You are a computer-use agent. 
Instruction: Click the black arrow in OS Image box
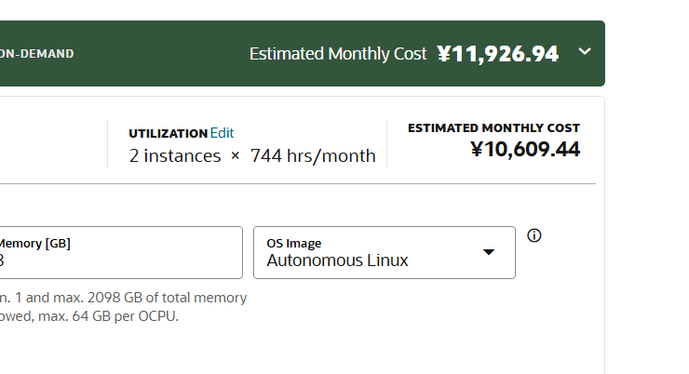tap(489, 252)
